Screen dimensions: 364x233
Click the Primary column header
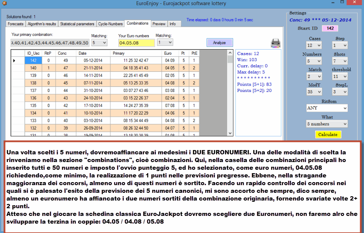(x=136, y=53)
